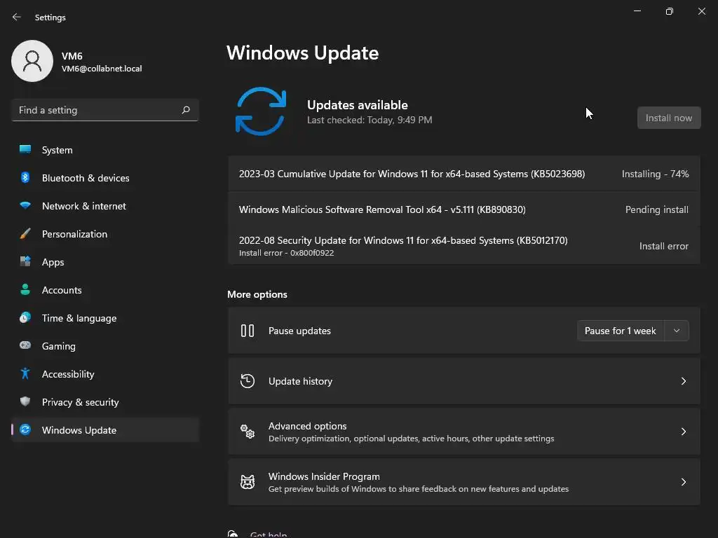Click the Install now button

coord(668,118)
